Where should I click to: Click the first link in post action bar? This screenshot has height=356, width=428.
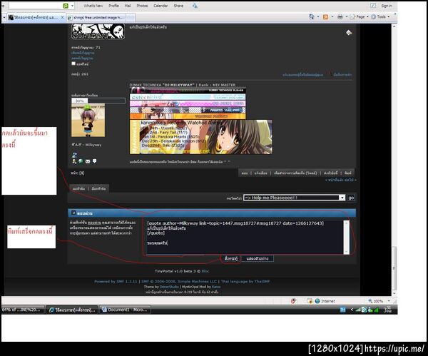[x=245, y=173]
